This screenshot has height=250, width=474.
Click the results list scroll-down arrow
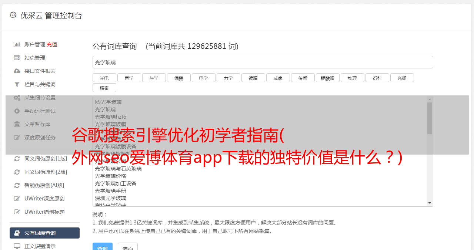430,203
